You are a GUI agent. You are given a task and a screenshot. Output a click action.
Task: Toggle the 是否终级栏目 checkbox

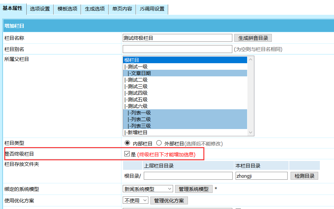127,154
